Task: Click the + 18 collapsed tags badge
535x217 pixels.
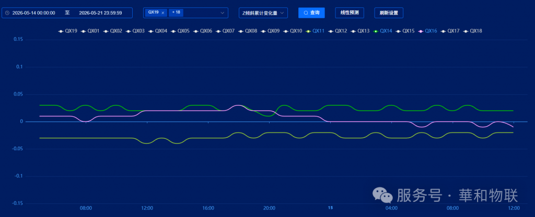Action: (x=176, y=13)
